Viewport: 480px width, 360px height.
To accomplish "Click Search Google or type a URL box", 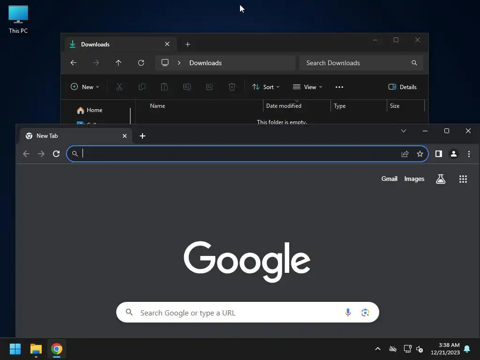I will [247, 312].
